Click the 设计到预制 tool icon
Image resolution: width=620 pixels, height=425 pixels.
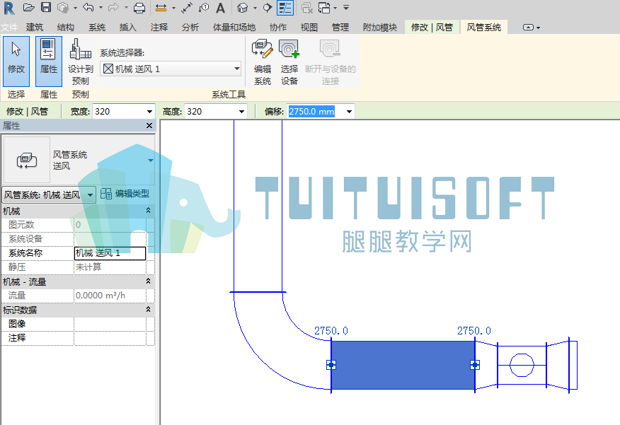pyautogui.click(x=80, y=62)
